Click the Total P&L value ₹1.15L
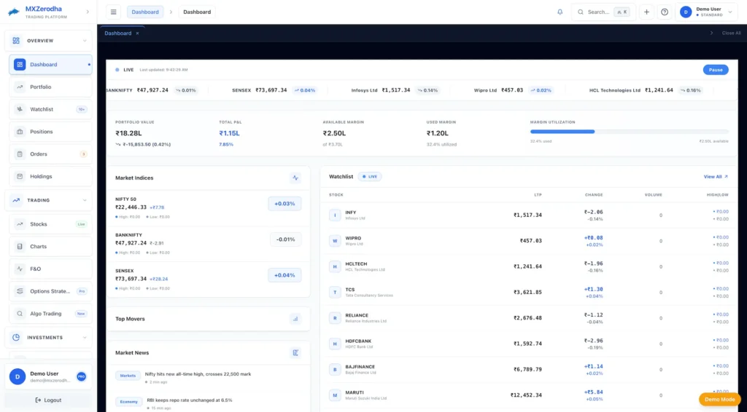 click(229, 133)
